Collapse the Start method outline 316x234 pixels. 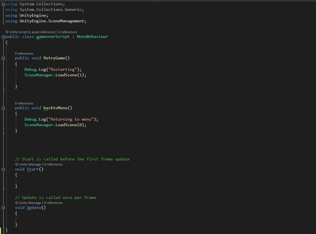tap(3, 169)
